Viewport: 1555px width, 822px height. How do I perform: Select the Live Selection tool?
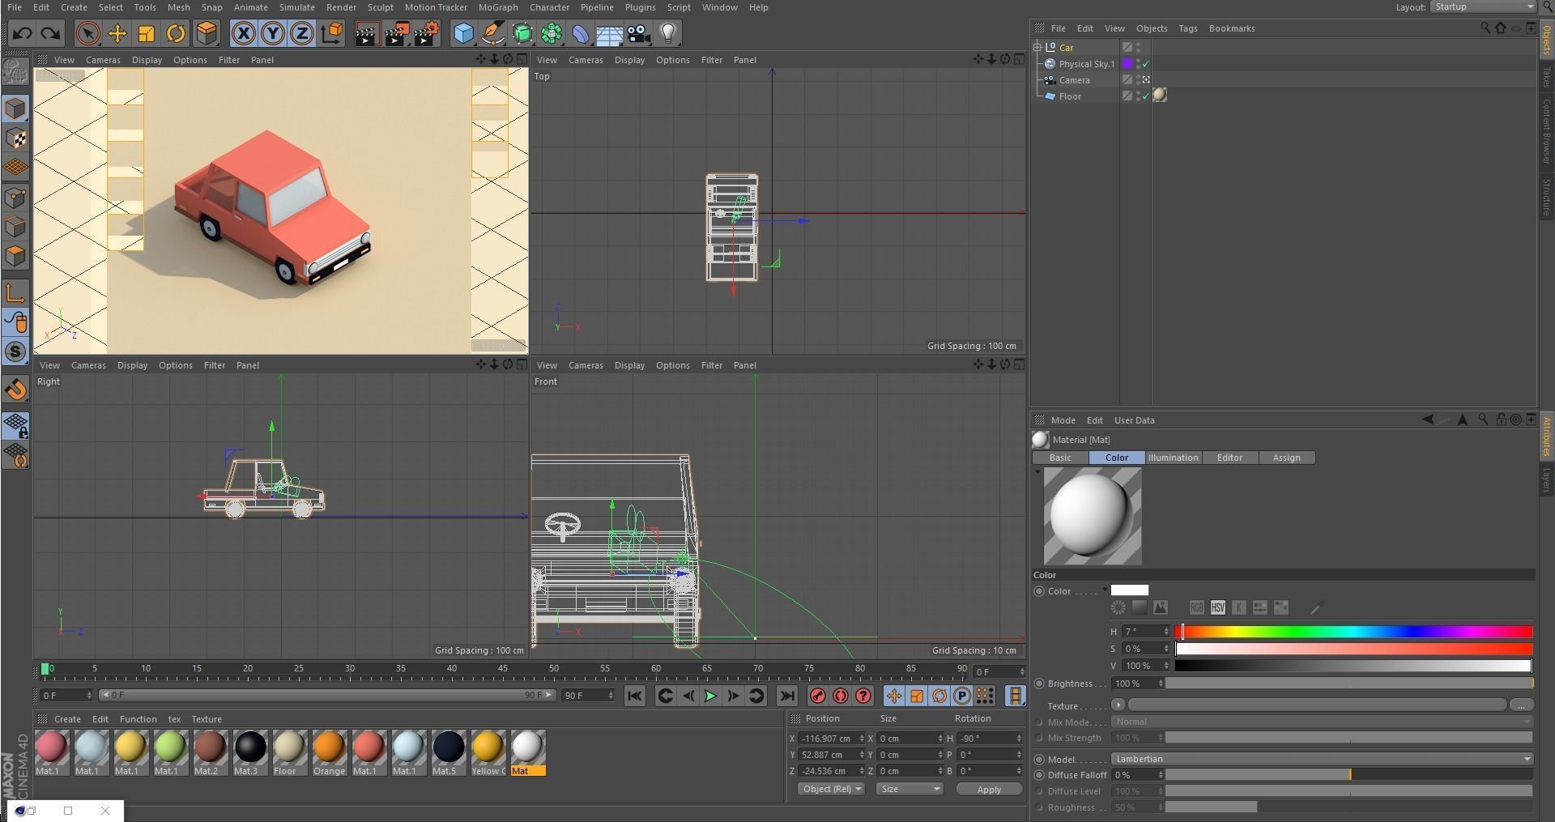(87, 33)
